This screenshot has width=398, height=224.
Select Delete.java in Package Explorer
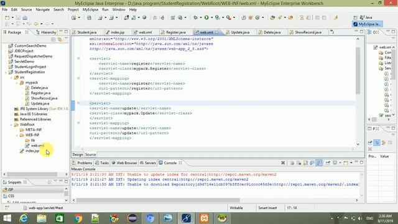(x=37, y=88)
